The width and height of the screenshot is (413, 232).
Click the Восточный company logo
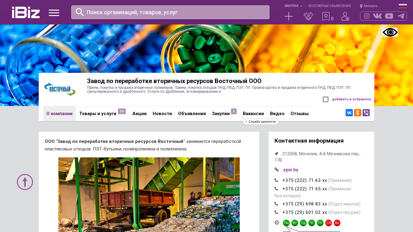pyautogui.click(x=60, y=89)
